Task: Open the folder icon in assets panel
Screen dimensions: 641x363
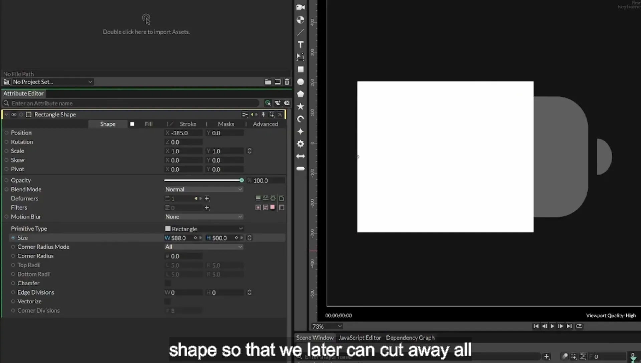Action: pos(268,82)
